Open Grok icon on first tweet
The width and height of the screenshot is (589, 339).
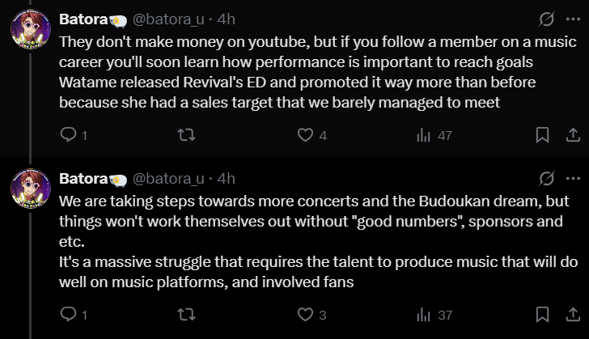pyautogui.click(x=547, y=19)
